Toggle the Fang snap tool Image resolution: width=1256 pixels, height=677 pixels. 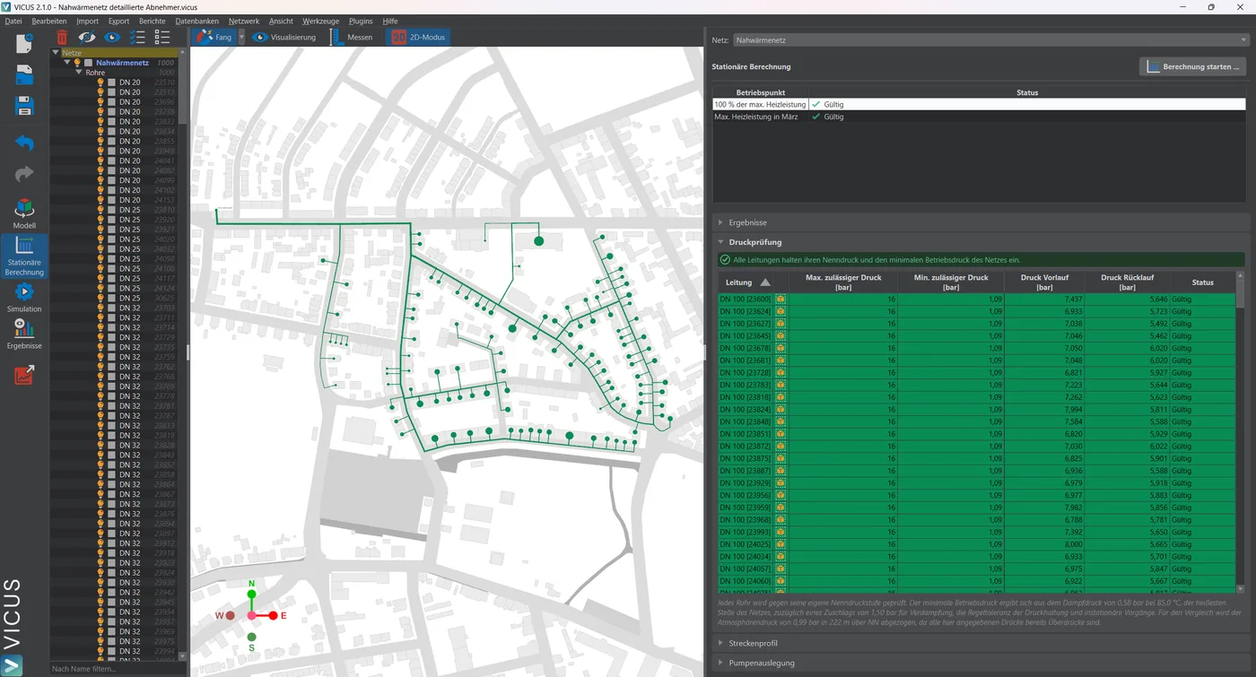coord(213,37)
